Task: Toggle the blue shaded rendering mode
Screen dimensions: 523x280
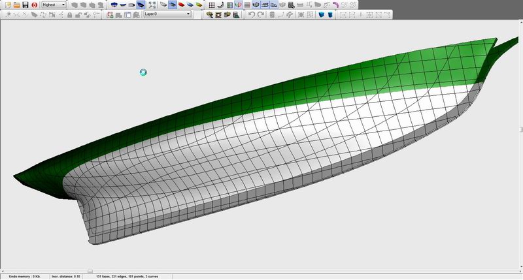Action: pos(173,5)
